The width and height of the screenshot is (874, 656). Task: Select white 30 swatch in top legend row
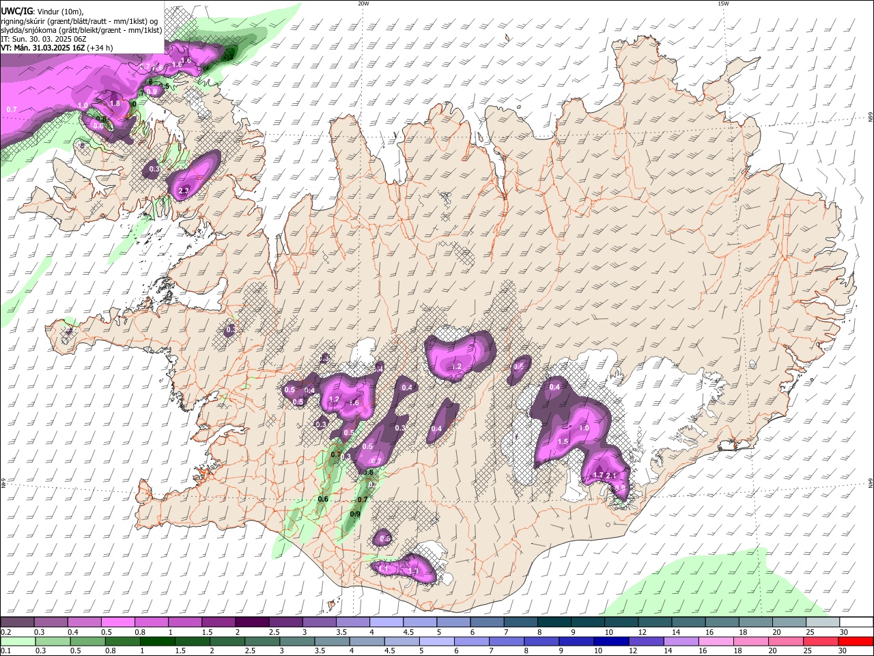point(855,623)
